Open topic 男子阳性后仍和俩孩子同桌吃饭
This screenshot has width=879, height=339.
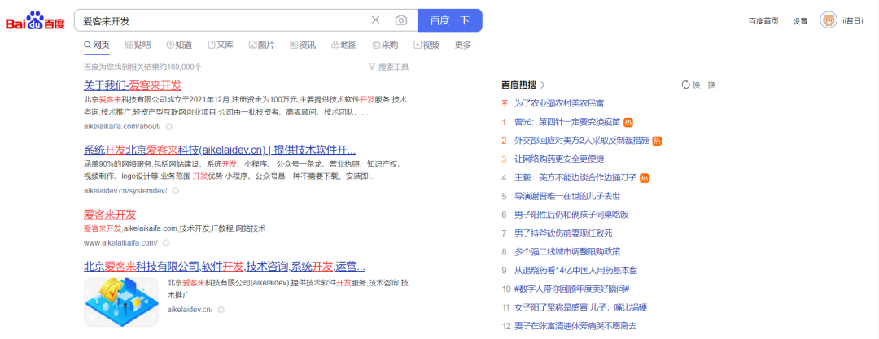point(571,215)
